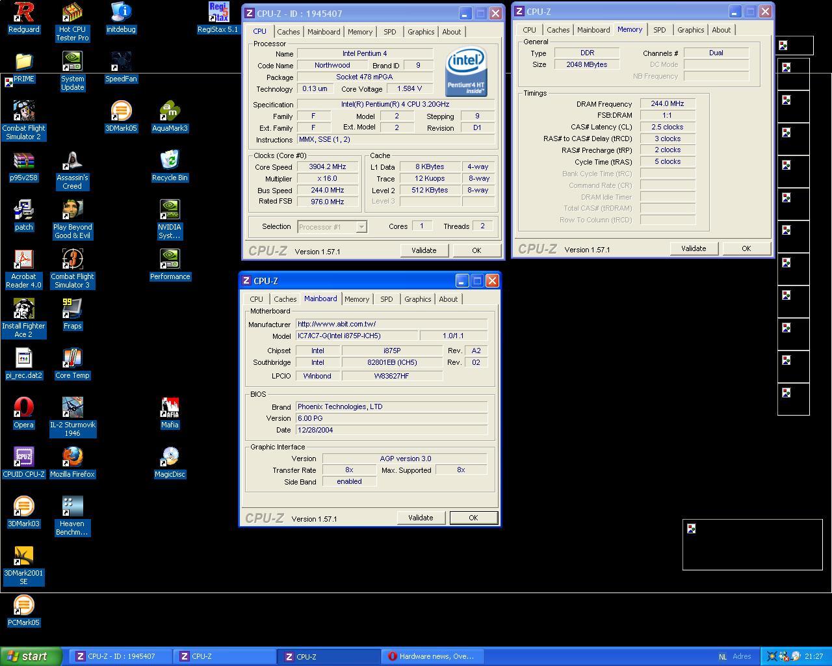Open IL-2 Sturmovik 1946 shortcut

pyautogui.click(x=72, y=418)
